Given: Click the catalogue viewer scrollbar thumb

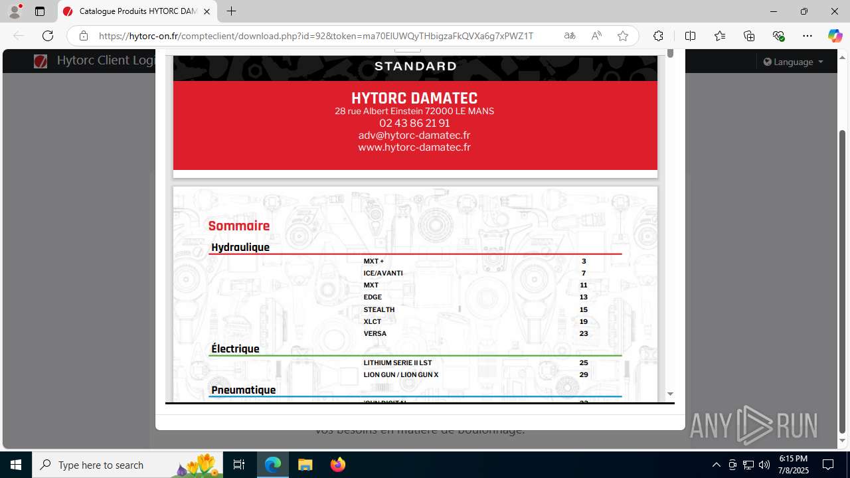Looking at the screenshot, I should tap(670, 54).
